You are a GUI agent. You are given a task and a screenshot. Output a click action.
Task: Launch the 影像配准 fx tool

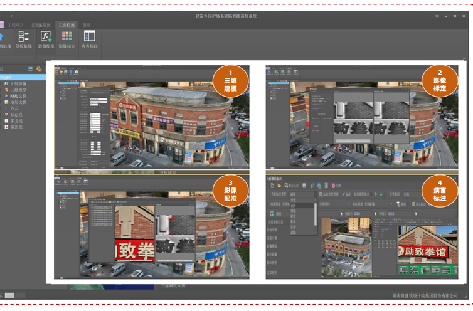pyautogui.click(x=46, y=40)
